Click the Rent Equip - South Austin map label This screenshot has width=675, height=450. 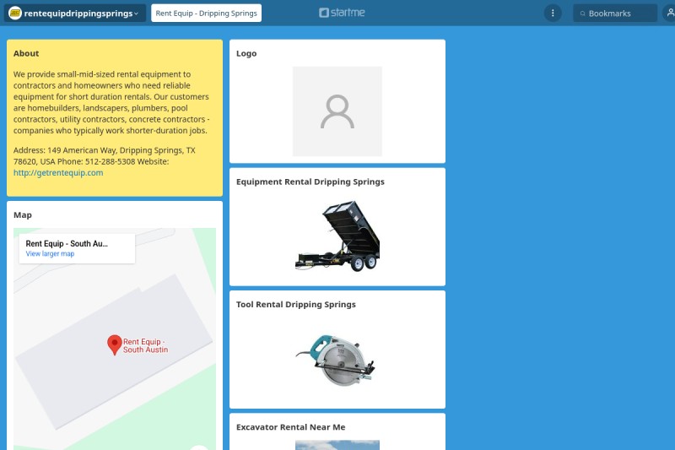[145, 345]
